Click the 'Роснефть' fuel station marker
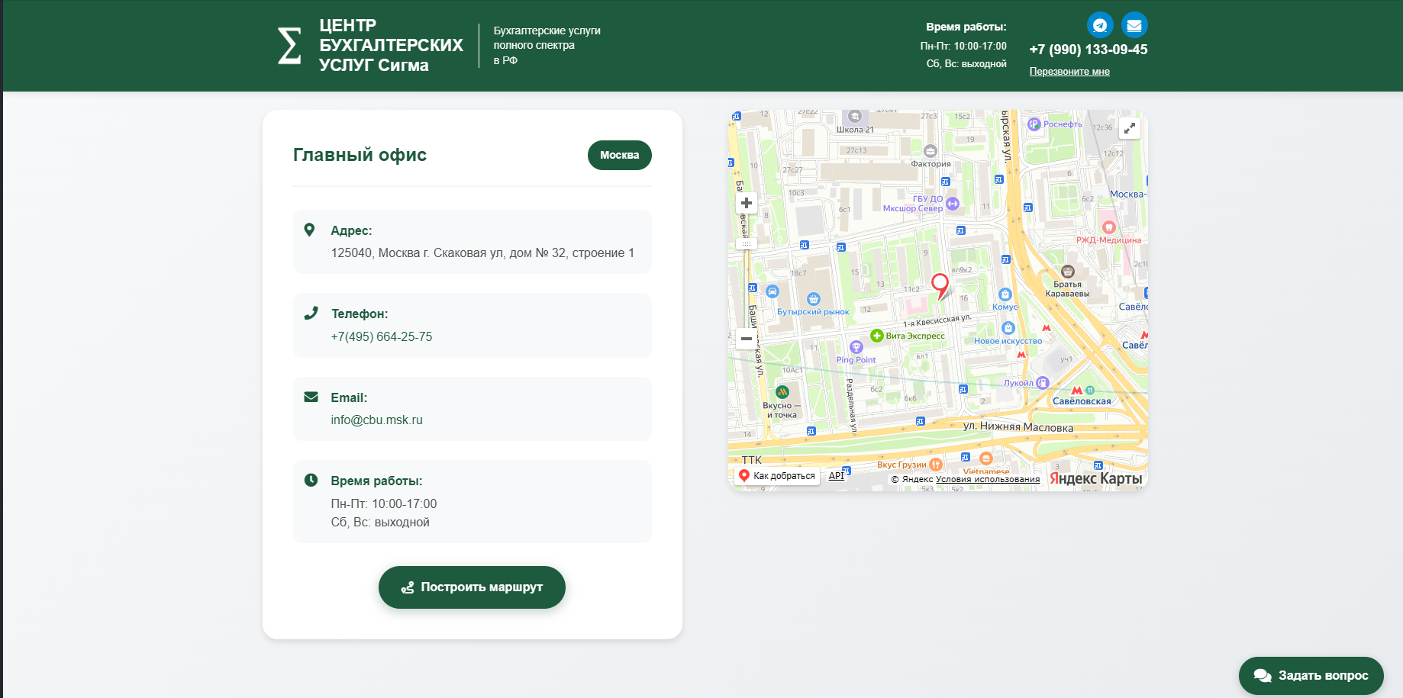The image size is (1403, 698). tap(1034, 124)
